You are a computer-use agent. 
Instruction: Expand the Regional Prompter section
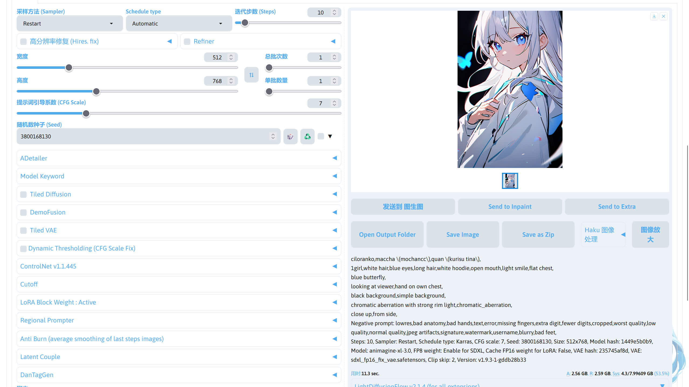[x=335, y=320]
